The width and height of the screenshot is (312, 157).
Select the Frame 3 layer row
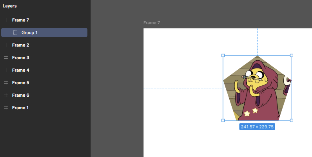[x=44, y=58]
